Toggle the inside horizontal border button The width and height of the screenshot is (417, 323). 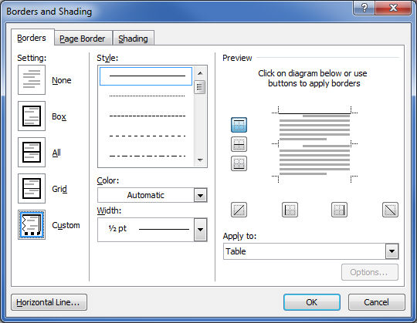pyautogui.click(x=239, y=144)
